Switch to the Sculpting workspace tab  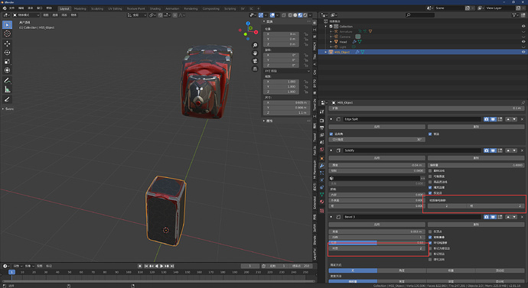tap(97, 8)
